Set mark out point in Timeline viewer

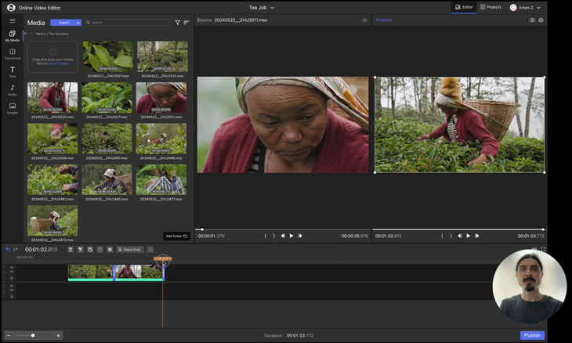[451, 236]
